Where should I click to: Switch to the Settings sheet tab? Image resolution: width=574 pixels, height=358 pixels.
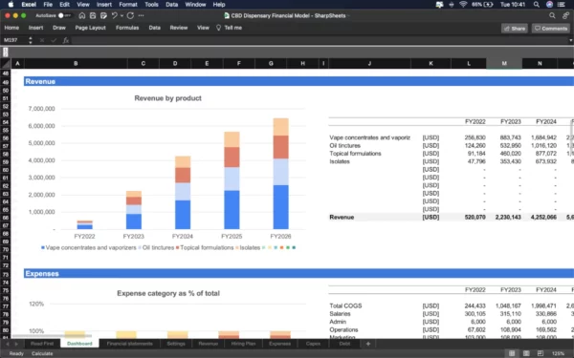click(176, 344)
